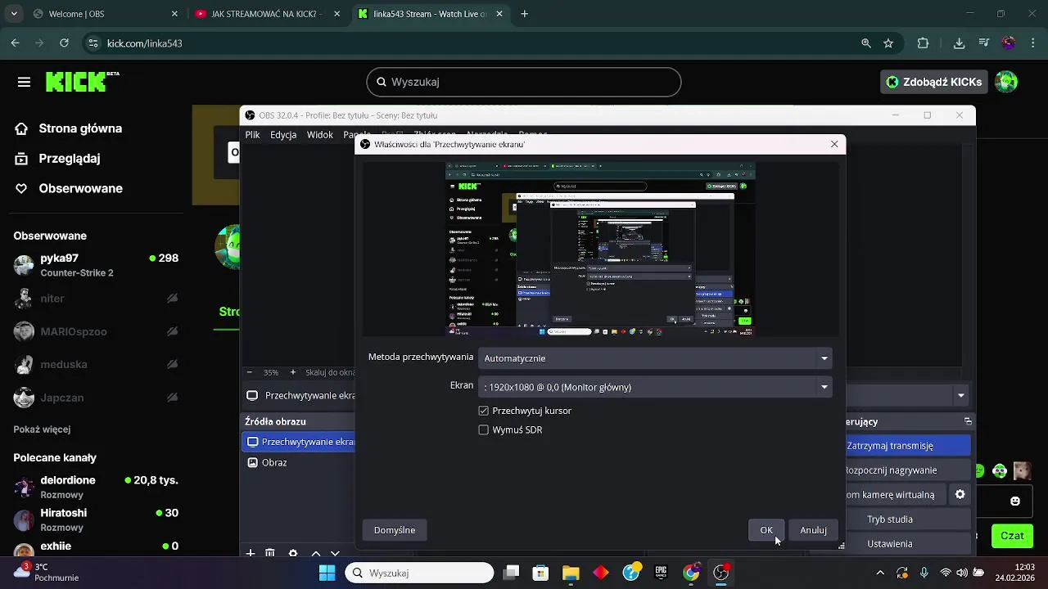Open 'Ustawienia' in OBS controls
This screenshot has width=1048, height=589.
tap(908, 544)
